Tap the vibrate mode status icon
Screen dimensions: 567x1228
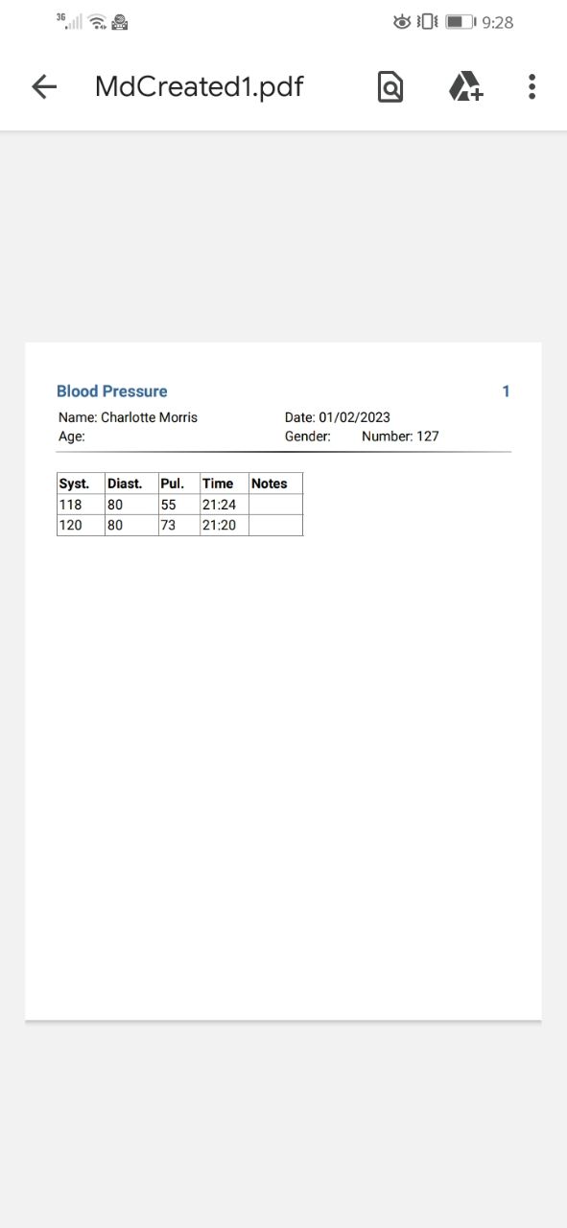pyautogui.click(x=428, y=21)
